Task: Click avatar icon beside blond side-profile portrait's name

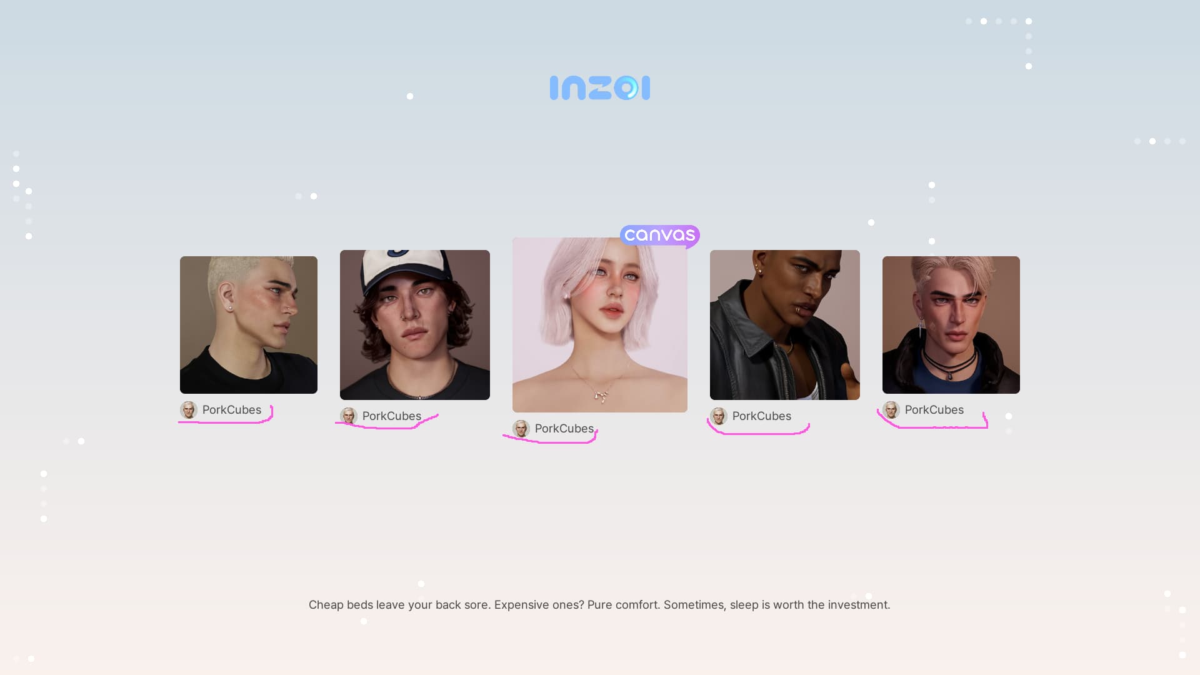Action: (189, 410)
